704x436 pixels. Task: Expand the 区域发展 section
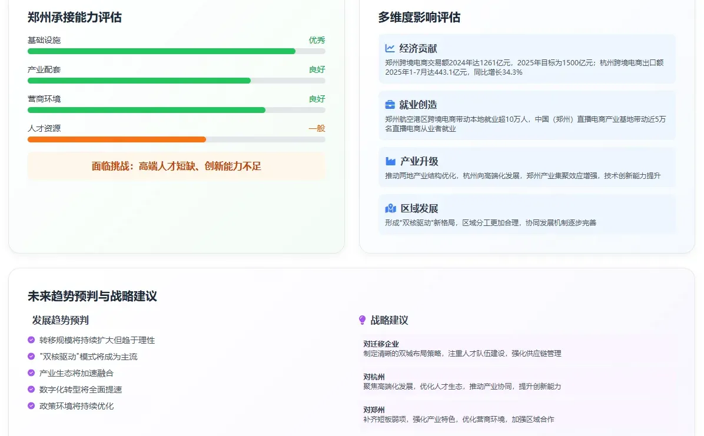click(x=526, y=215)
